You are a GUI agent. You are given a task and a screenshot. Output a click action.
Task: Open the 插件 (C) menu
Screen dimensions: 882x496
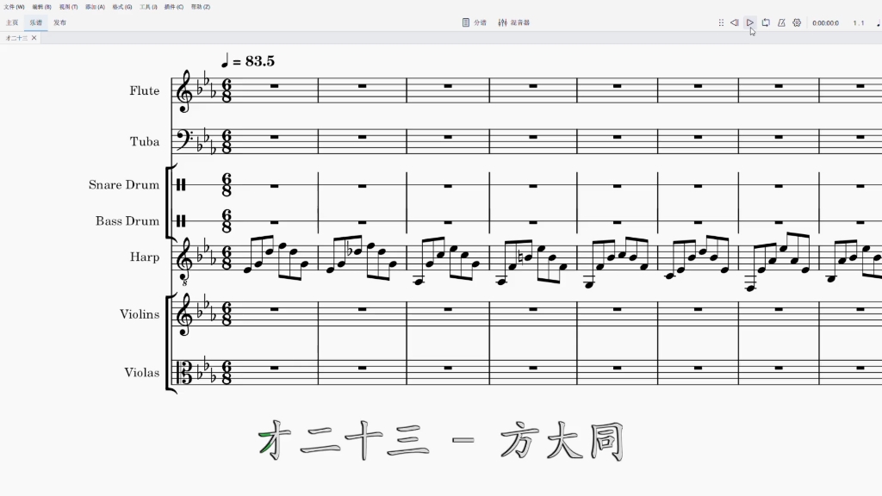174,7
